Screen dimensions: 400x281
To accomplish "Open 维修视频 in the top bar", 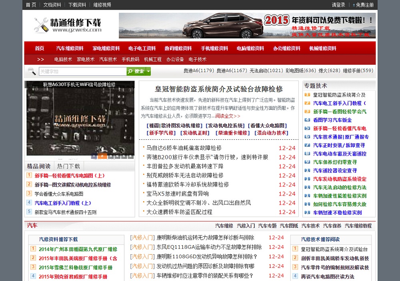I will 102,5.
